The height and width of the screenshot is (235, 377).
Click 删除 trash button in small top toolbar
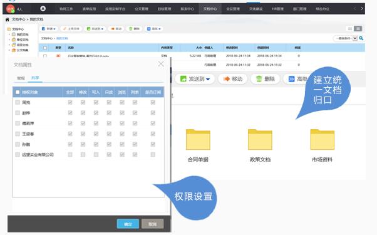[134, 29]
